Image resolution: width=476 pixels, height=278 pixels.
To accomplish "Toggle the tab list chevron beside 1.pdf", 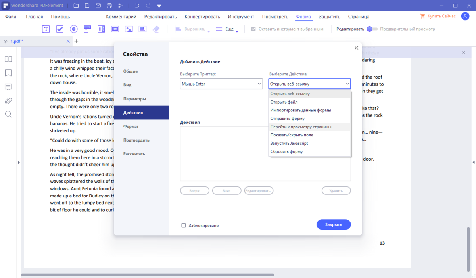I will pos(5,41).
